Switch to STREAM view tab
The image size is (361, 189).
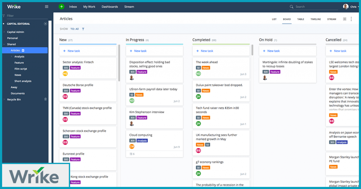331,19
